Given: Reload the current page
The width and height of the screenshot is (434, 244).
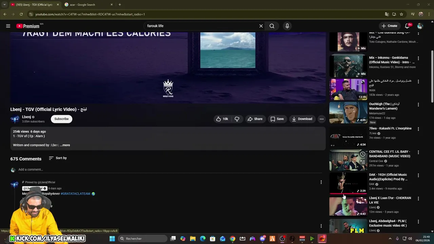Looking at the screenshot, I should (x=21, y=14).
